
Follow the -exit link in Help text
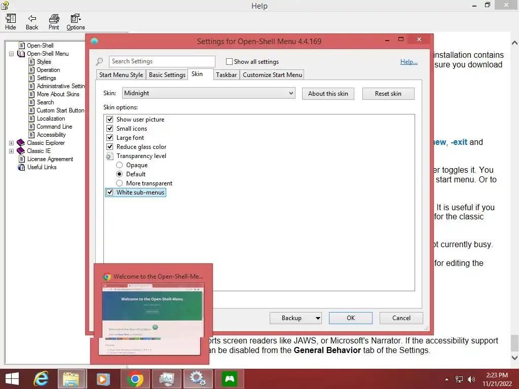pos(459,142)
